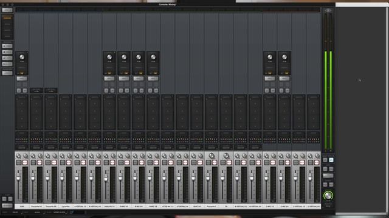The image size is (389, 218).
Task: Click the fader handle on the first channel strip
Action: [x=18, y=177]
